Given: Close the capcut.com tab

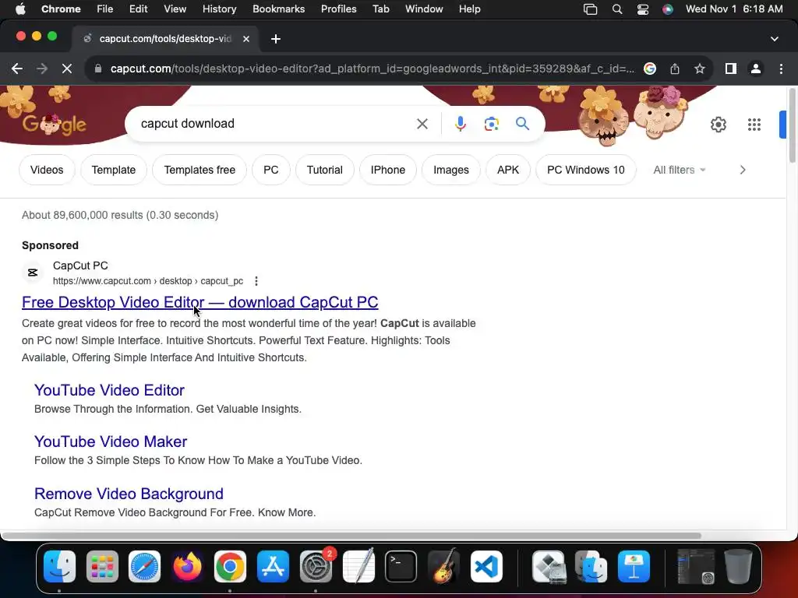Looking at the screenshot, I should coord(245,39).
